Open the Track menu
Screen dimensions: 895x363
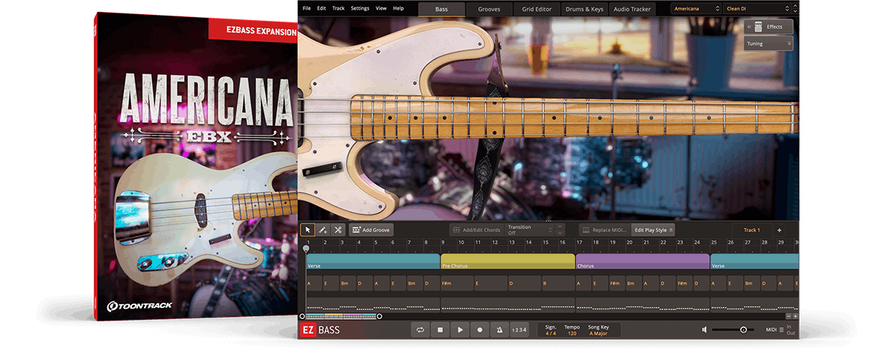point(339,8)
